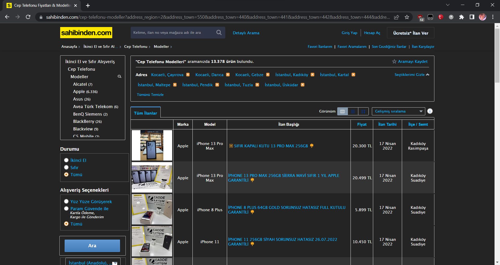Screen dimensions: 500x265
Task: Open İlan Karşılaştır link
Action: 423,47
